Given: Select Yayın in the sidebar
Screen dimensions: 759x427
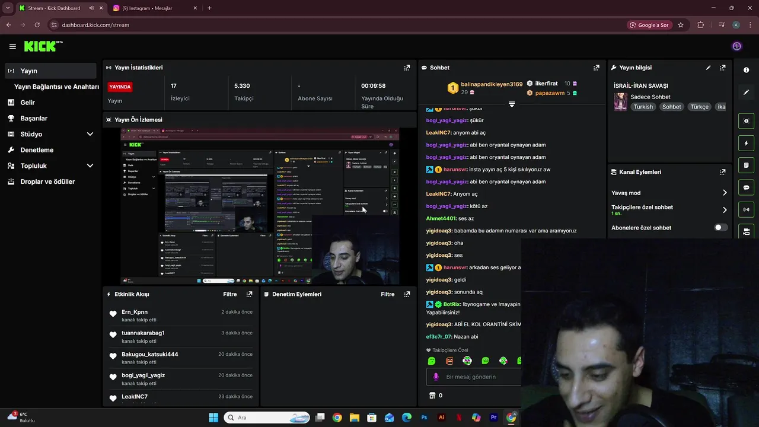Looking at the screenshot, I should [x=50, y=71].
